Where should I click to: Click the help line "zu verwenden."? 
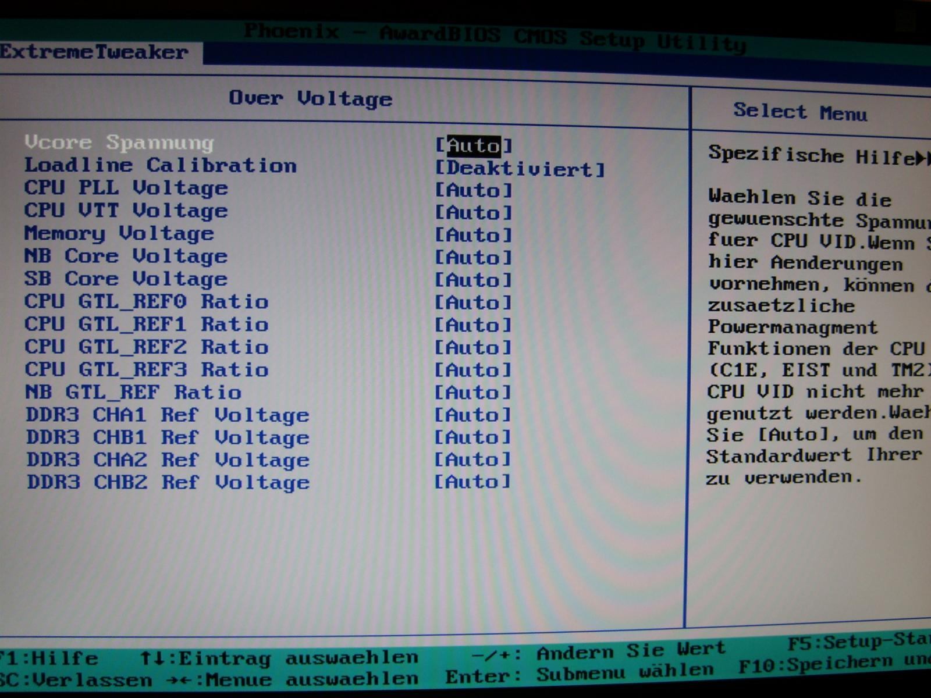point(783,478)
